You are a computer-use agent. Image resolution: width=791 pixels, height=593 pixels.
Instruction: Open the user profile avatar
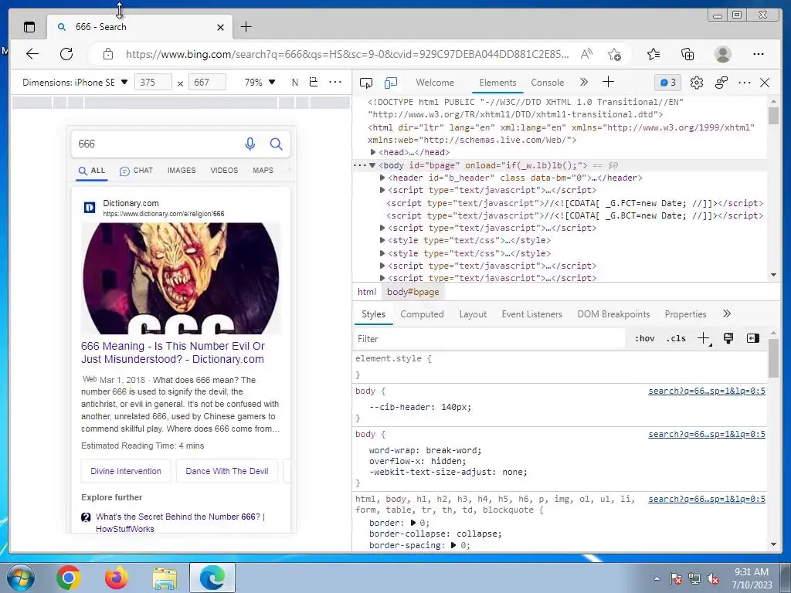(723, 54)
